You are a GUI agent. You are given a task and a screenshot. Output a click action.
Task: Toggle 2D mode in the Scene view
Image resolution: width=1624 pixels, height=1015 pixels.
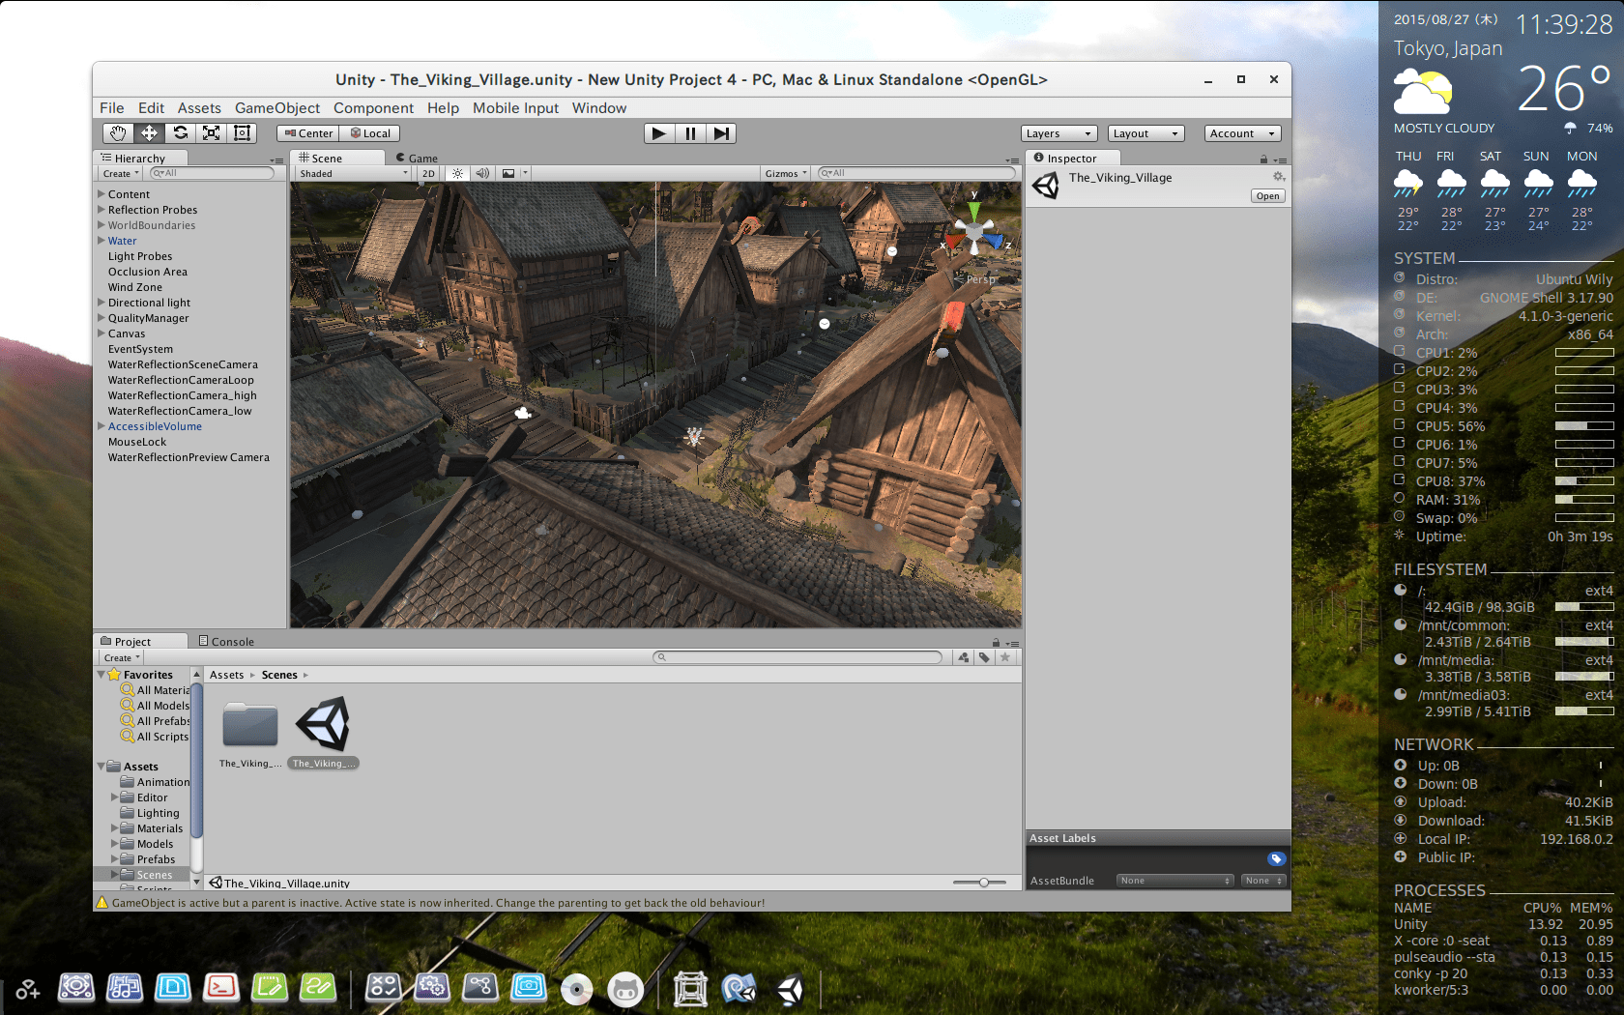coord(427,173)
